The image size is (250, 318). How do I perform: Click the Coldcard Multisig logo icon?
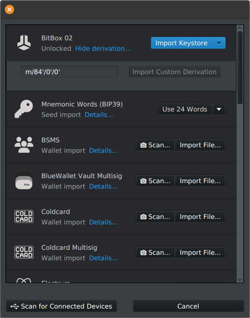coord(24,252)
